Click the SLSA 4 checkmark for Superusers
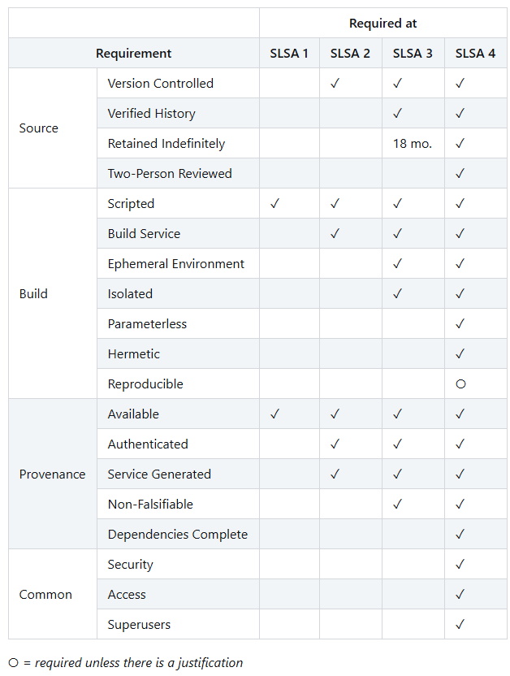 point(460,625)
